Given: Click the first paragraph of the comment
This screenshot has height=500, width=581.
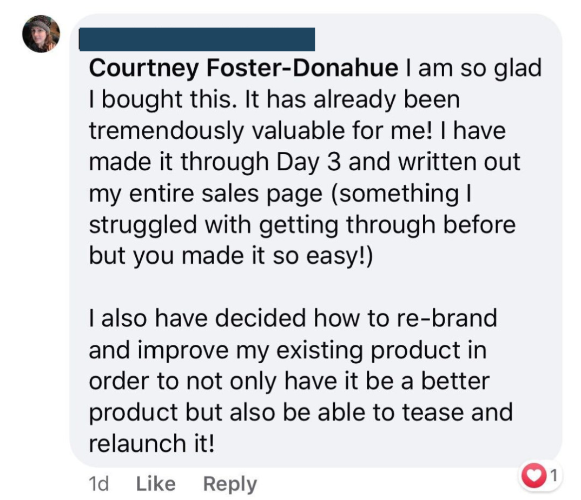Looking at the screenshot, I should 303,162.
